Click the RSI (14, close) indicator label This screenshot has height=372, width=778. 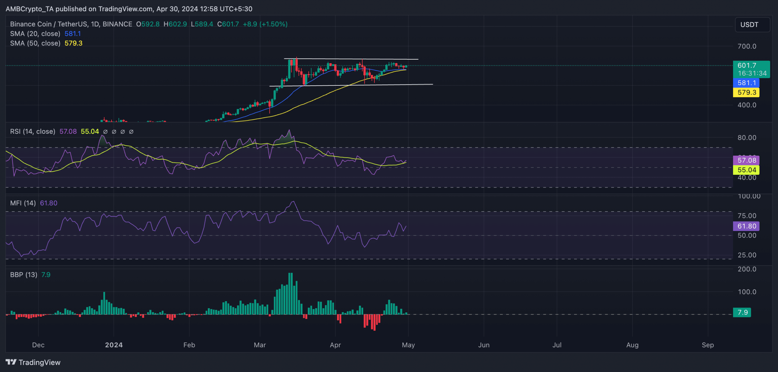tap(33, 131)
